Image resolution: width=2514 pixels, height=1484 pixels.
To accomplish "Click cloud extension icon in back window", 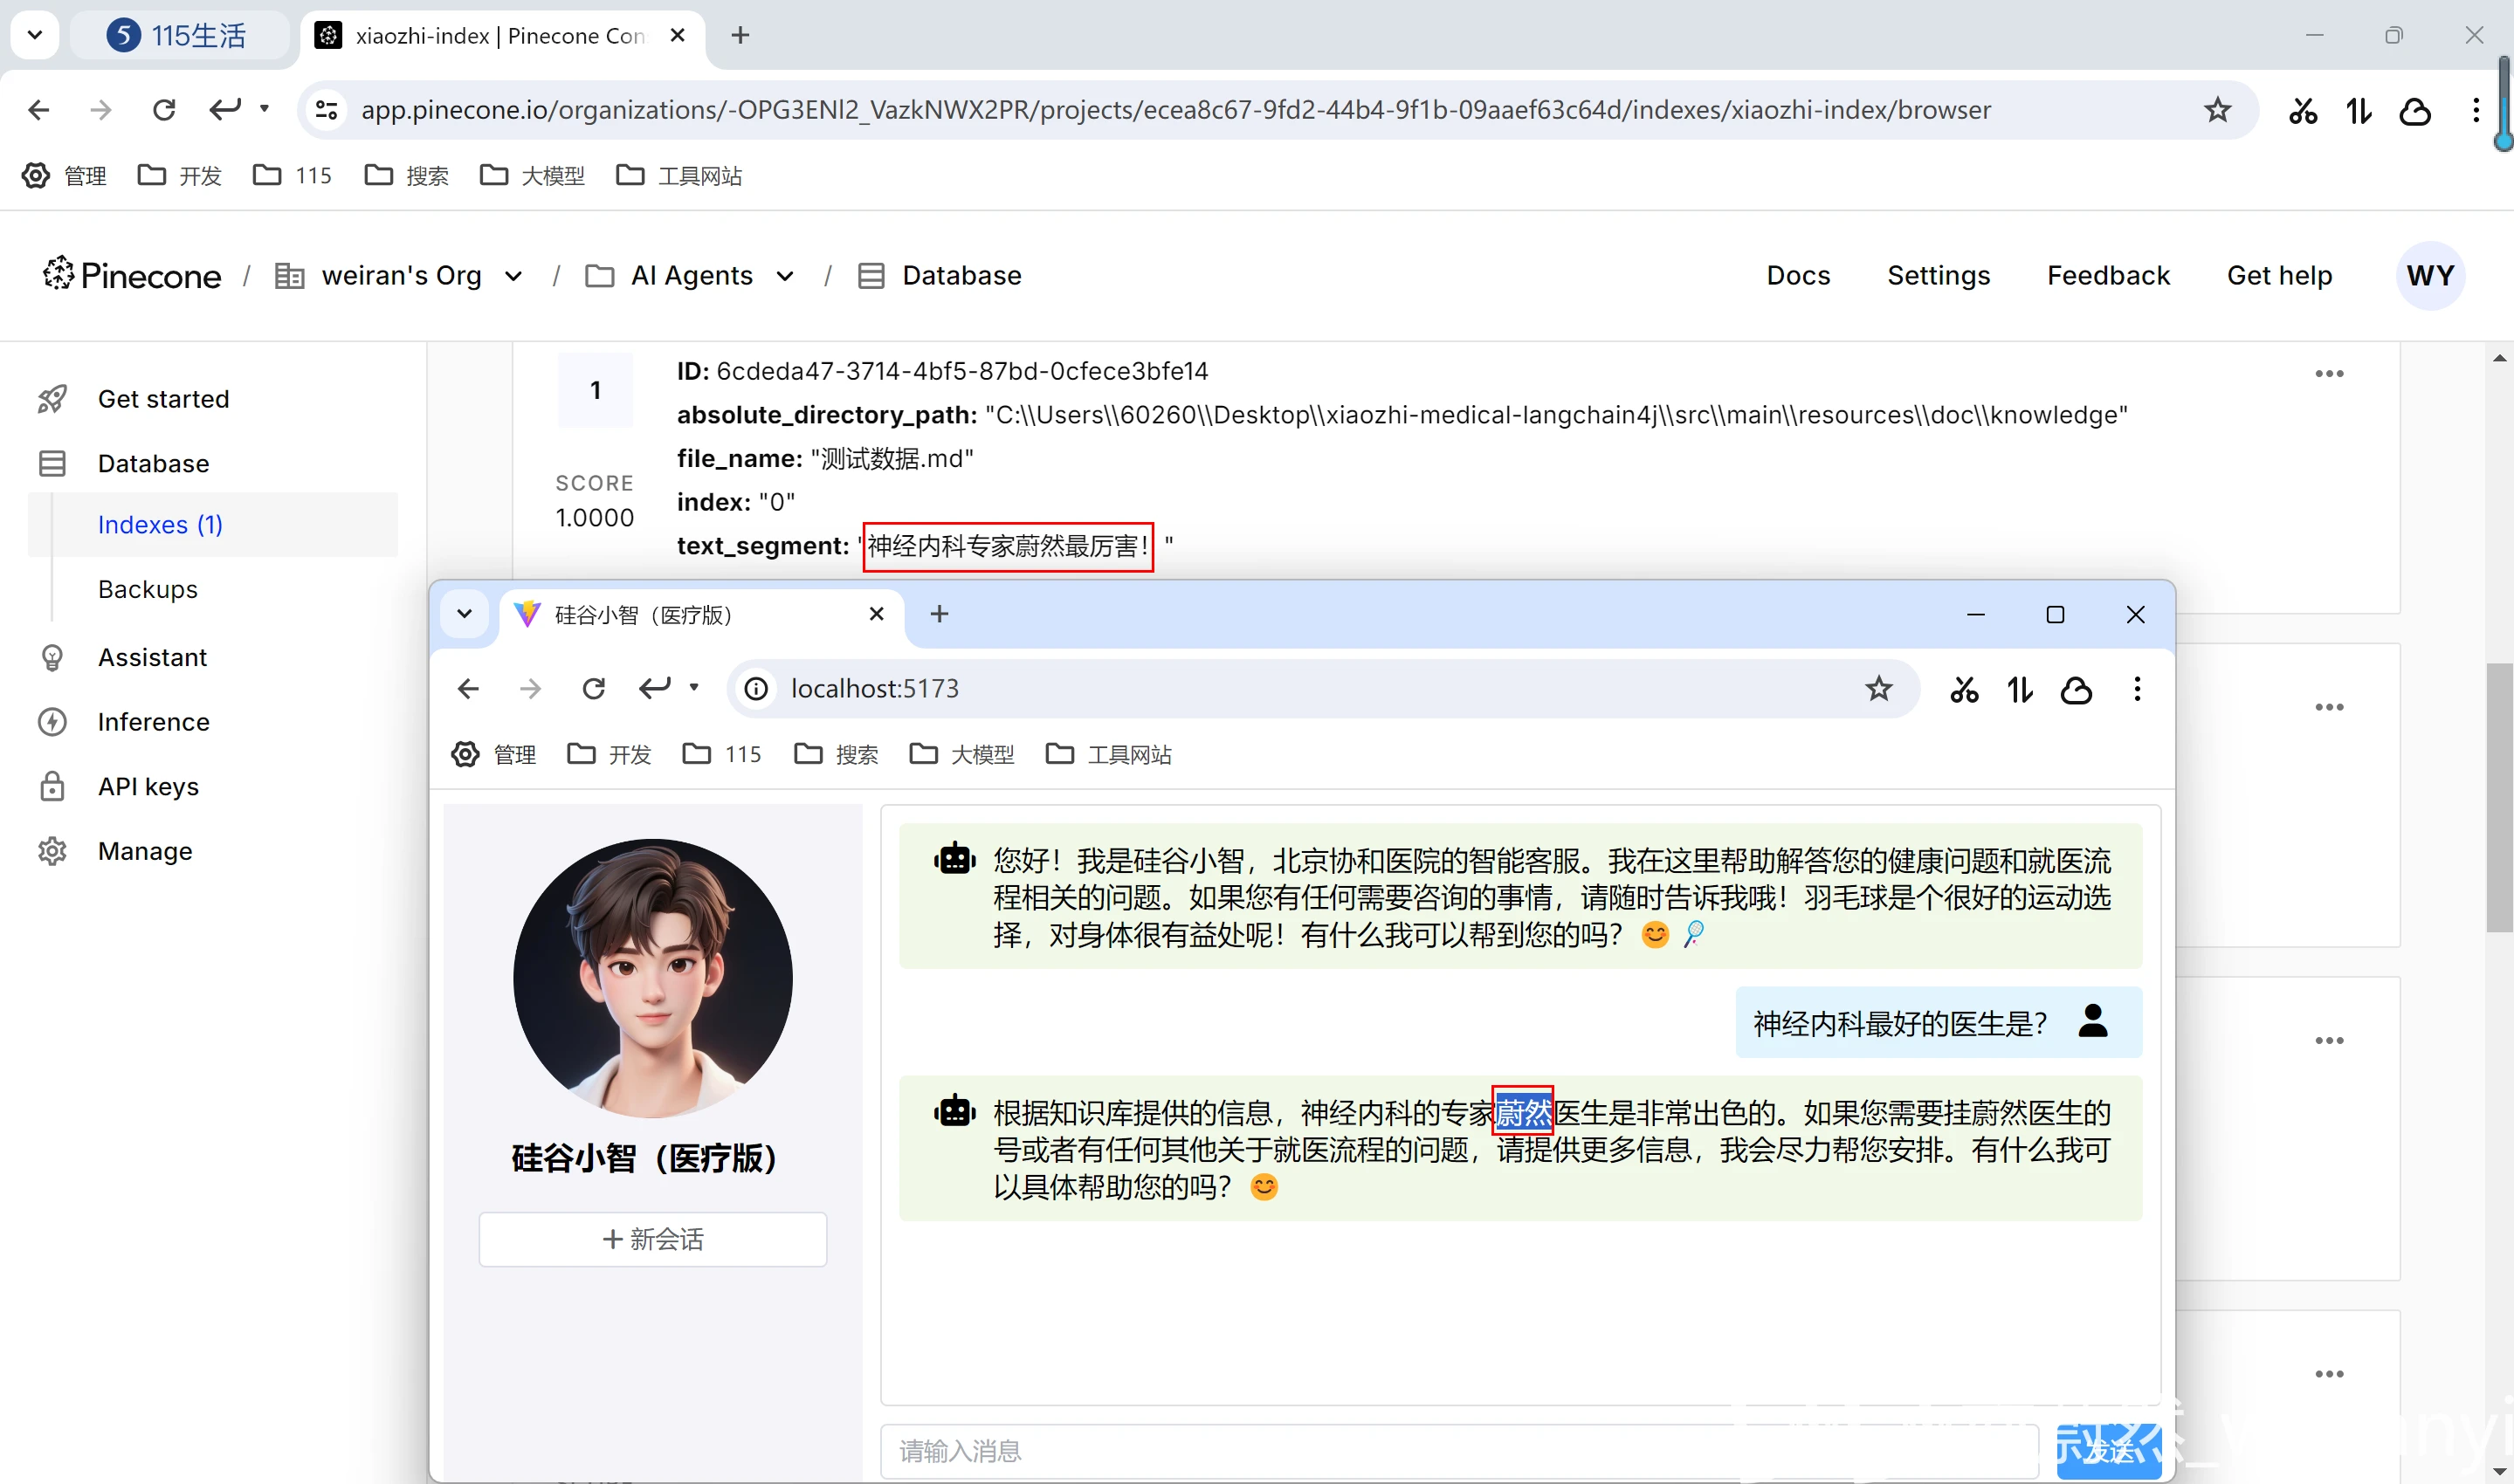I will (2415, 110).
